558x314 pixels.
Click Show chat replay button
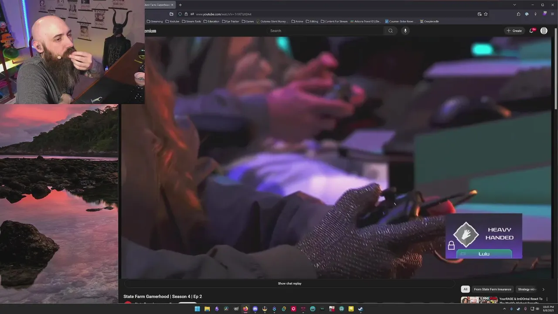click(289, 283)
